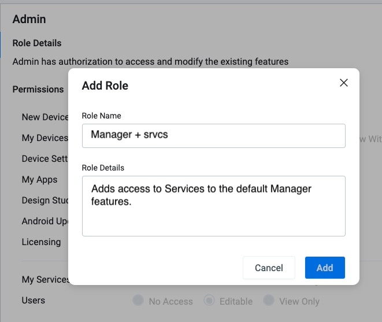
Task: Click the New Device permission label
Action: point(45,117)
